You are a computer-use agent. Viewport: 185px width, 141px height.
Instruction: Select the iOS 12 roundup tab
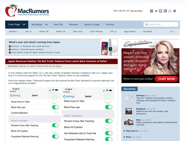click(113, 32)
